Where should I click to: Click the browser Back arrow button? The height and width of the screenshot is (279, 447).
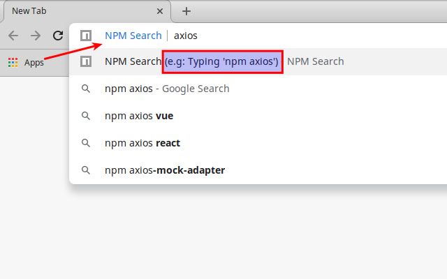click(x=13, y=36)
